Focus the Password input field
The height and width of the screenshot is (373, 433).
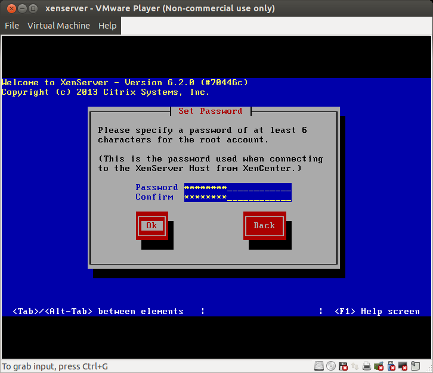click(238, 188)
